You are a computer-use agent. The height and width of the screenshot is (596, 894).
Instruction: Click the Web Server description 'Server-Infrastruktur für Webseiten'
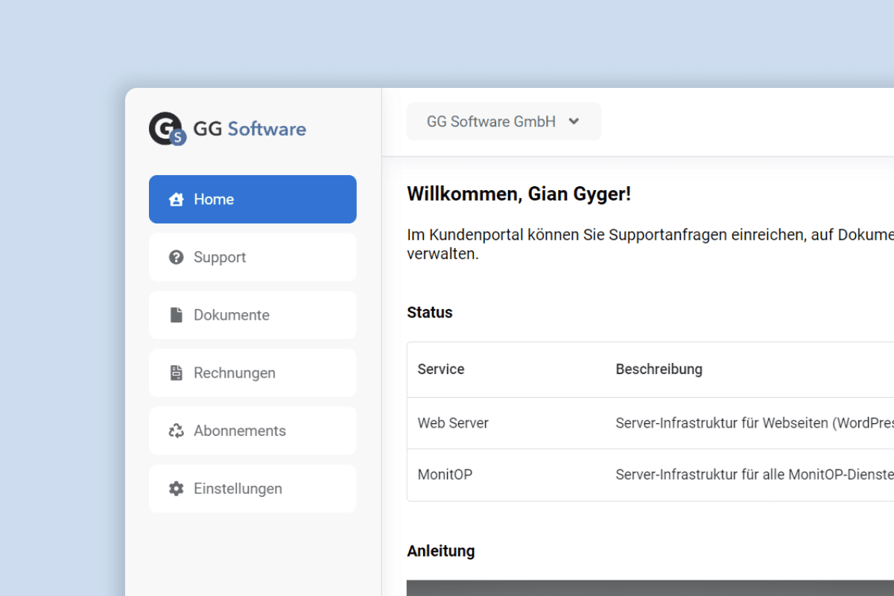755,423
